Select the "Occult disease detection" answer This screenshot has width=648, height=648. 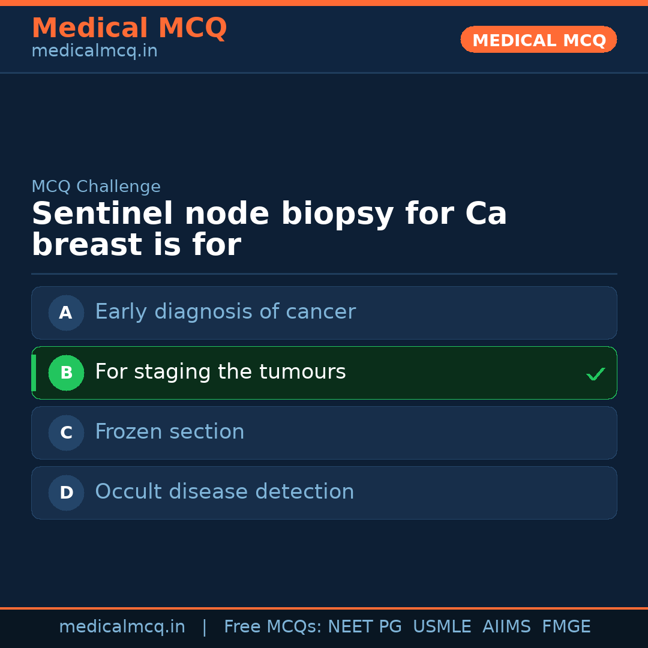224,492
